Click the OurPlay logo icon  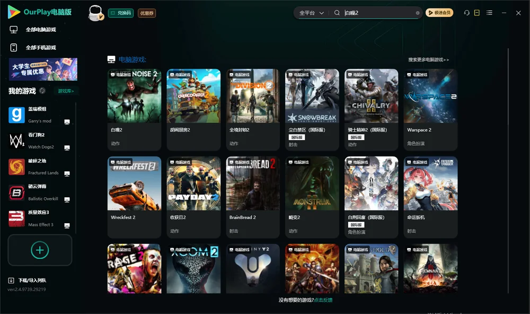coord(14,12)
